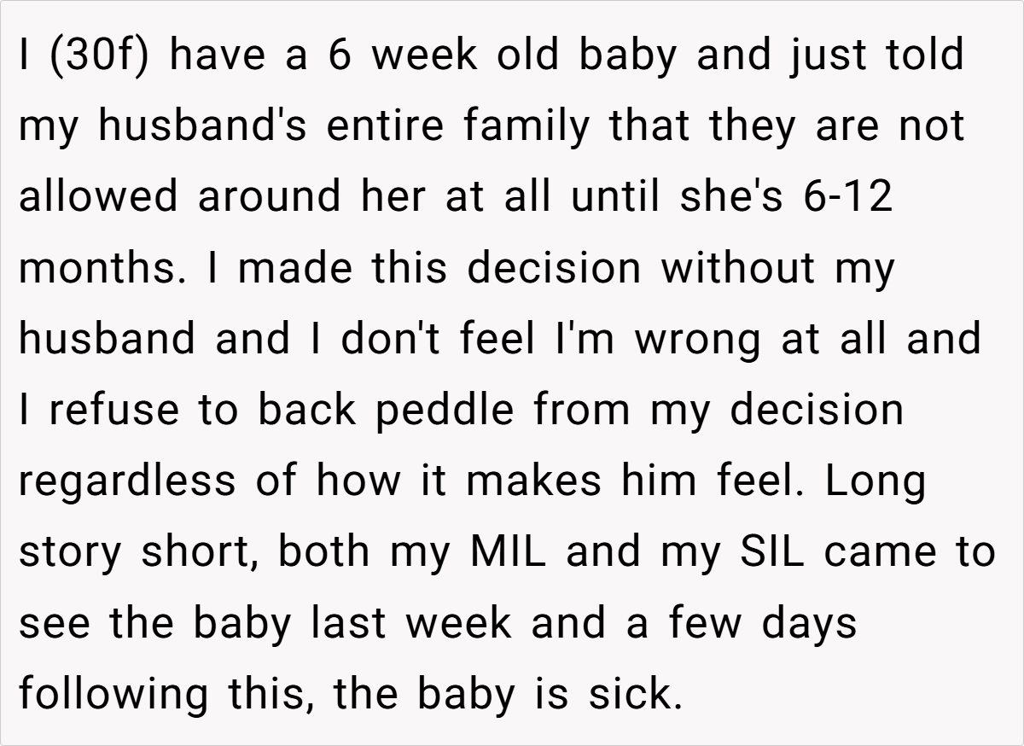
Task: Click the word "Long" ending the seventh line
Action: click(x=876, y=482)
